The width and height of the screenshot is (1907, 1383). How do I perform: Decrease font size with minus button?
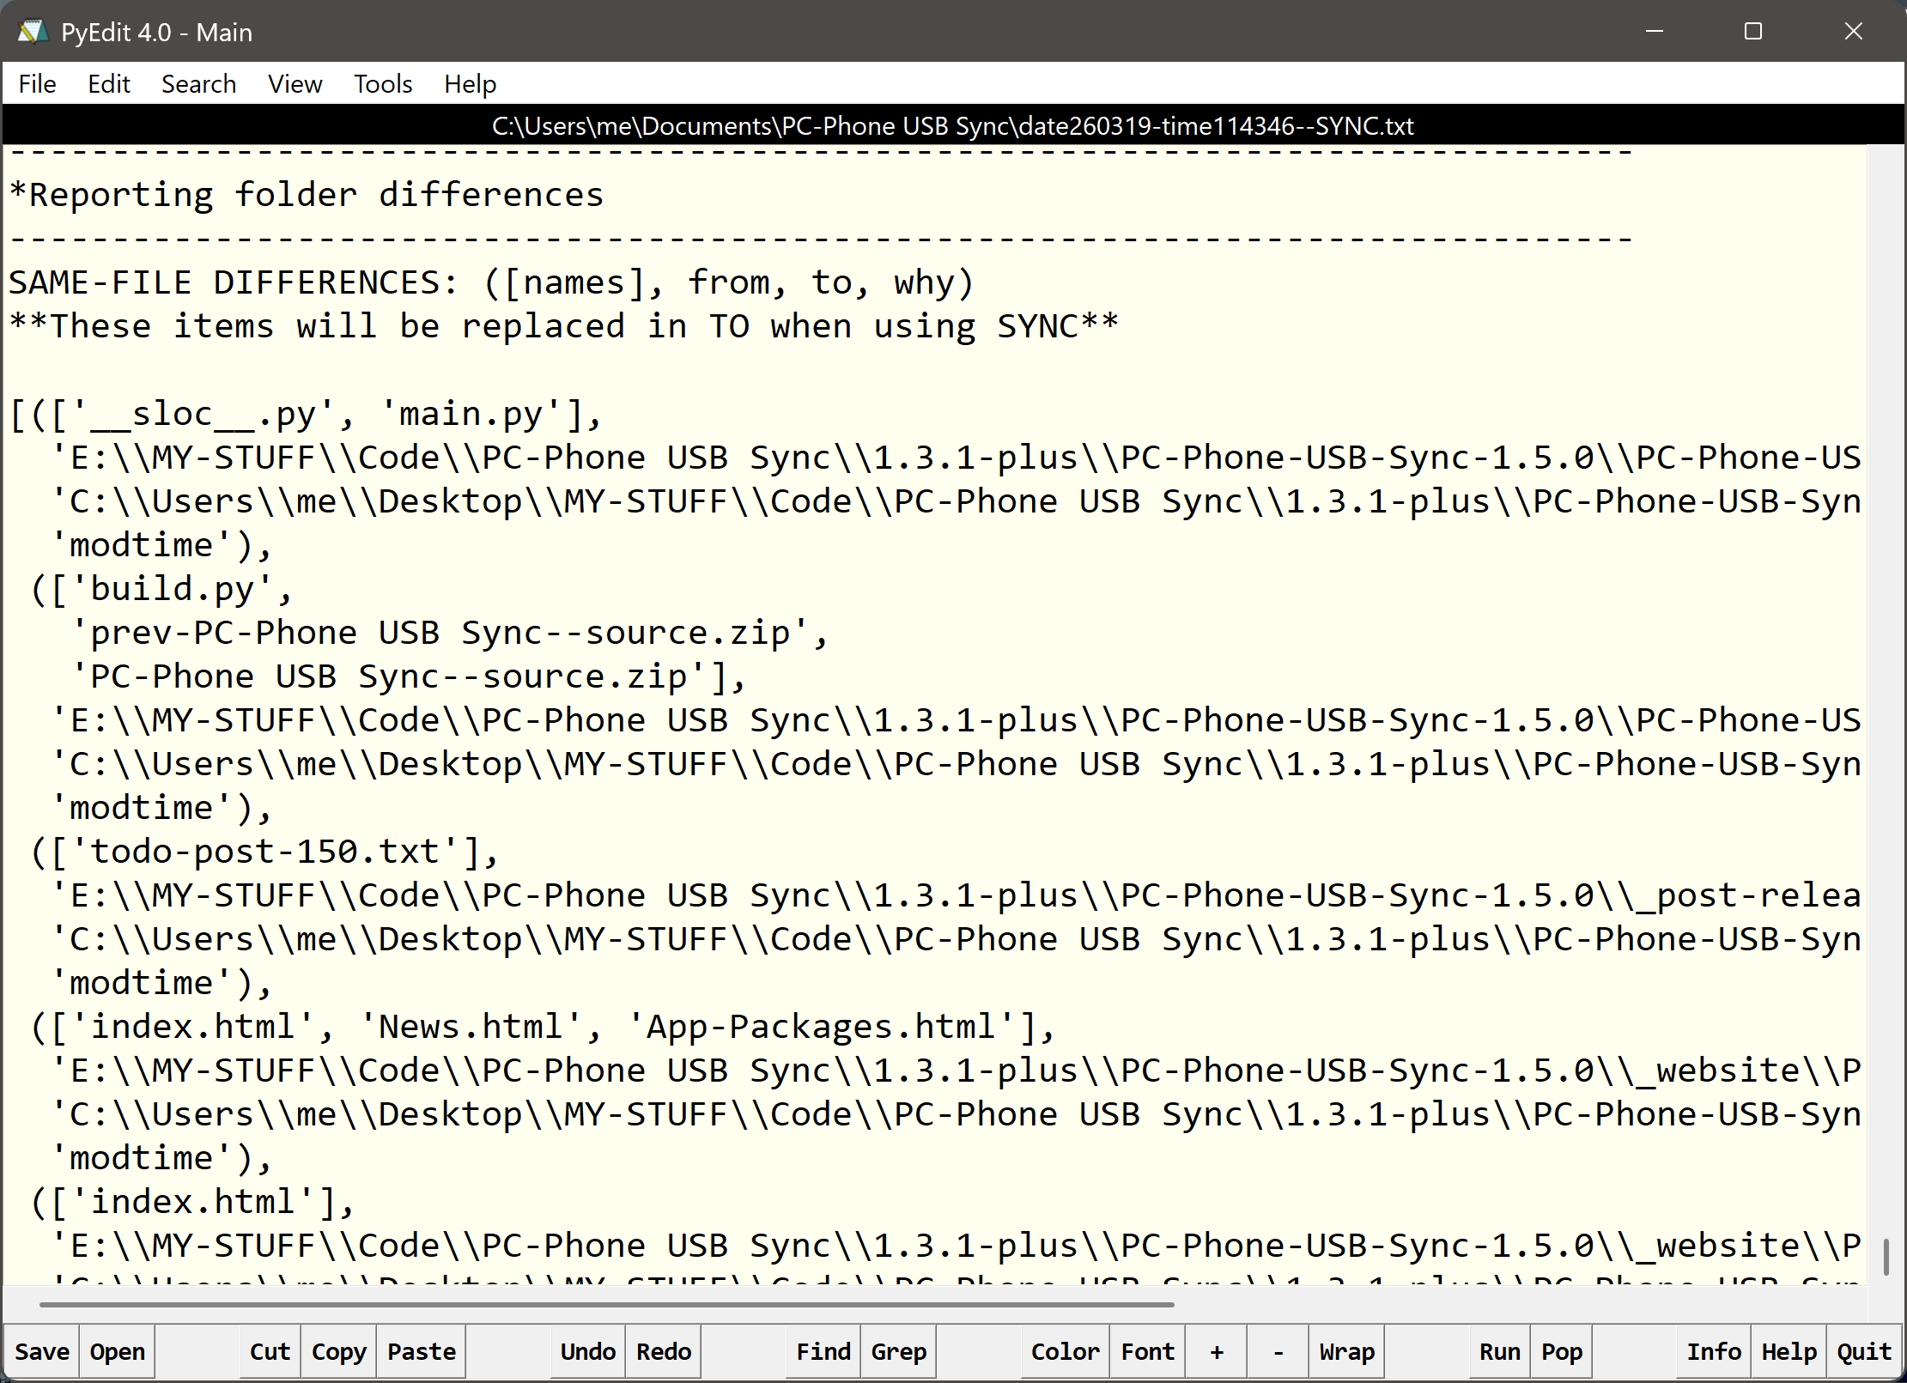pyautogui.click(x=1278, y=1351)
